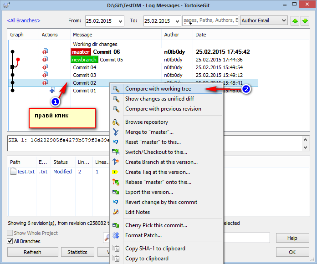Click the Modified status of test.txt
The image size is (317, 264).
(62, 172)
